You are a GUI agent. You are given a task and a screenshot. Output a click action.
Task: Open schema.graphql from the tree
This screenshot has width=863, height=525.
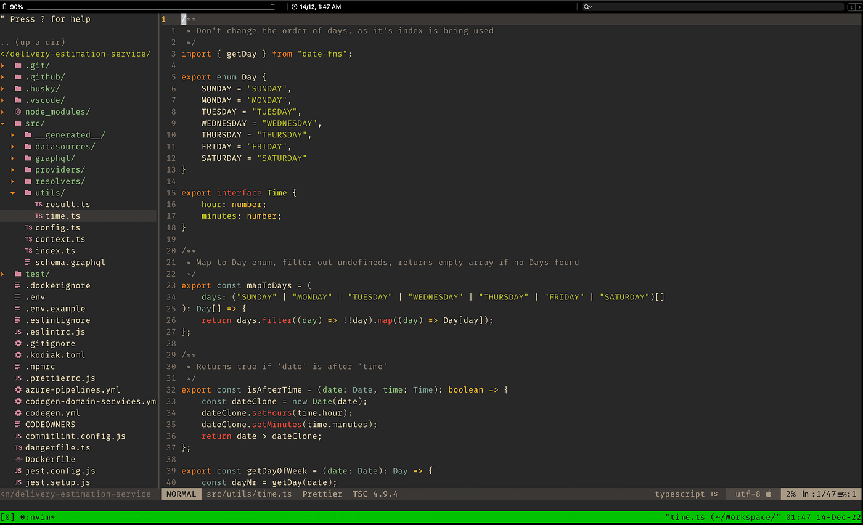(70, 262)
